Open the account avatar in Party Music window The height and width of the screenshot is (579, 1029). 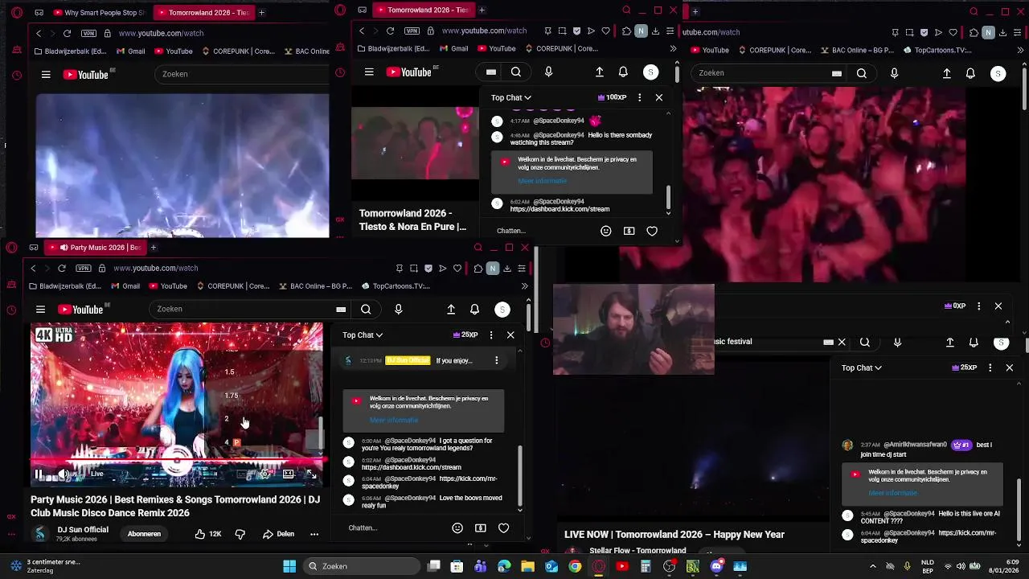pos(502,310)
